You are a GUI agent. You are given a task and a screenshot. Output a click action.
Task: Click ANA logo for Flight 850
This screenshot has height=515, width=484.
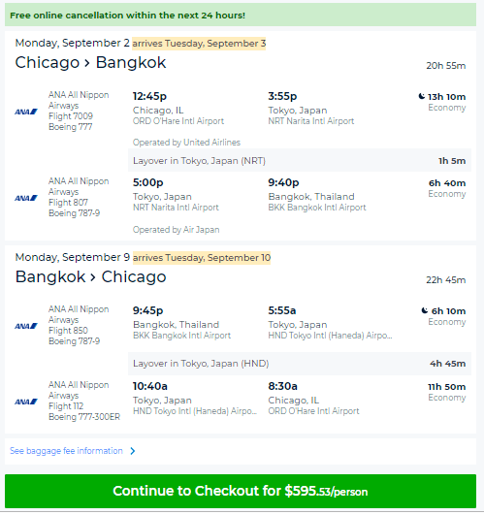[x=26, y=326]
